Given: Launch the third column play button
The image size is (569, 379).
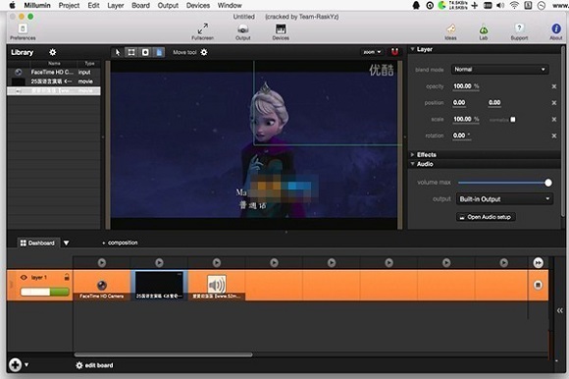Looking at the screenshot, I should pyautogui.click(x=217, y=262).
